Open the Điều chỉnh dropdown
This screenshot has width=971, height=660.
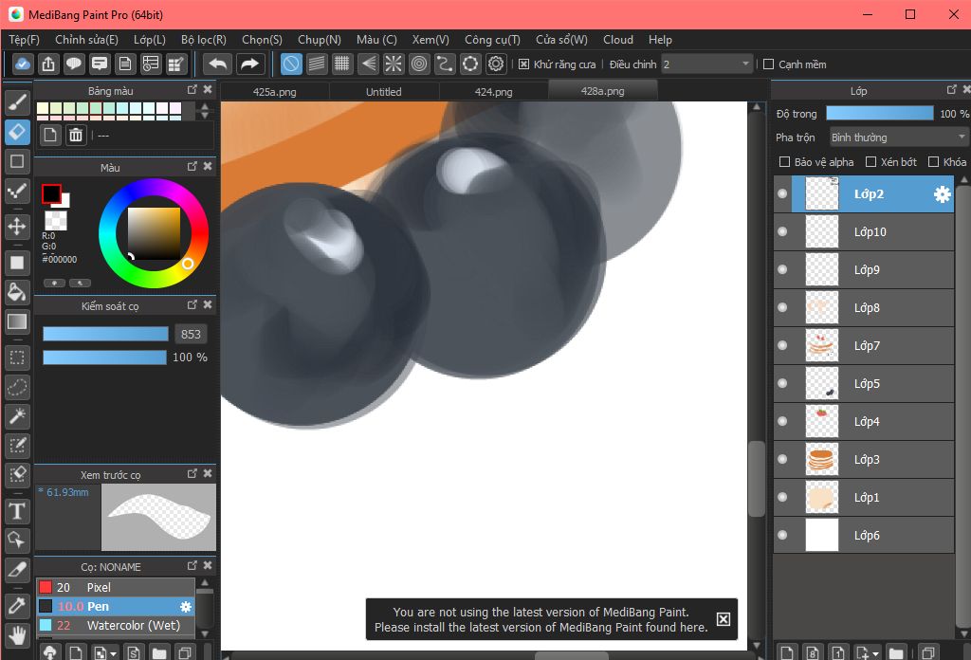tap(706, 64)
